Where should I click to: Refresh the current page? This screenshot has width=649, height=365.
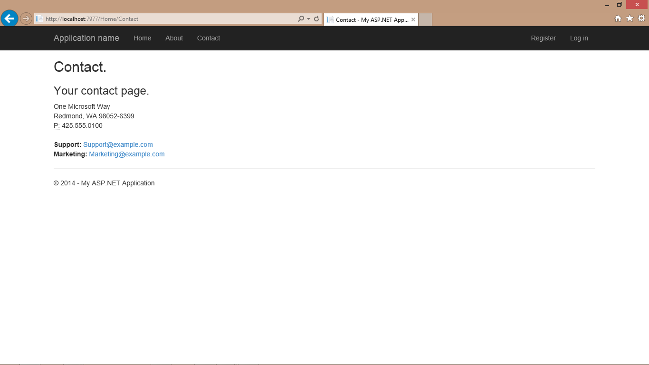(x=316, y=19)
